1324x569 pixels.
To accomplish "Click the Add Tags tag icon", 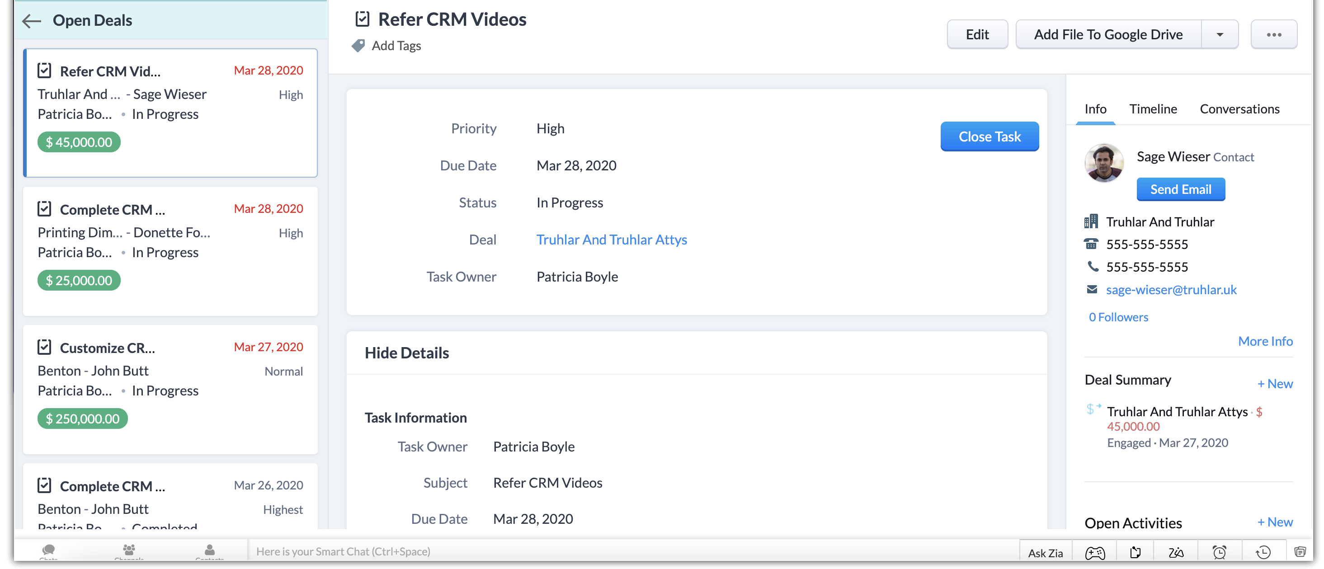I will pos(358,46).
